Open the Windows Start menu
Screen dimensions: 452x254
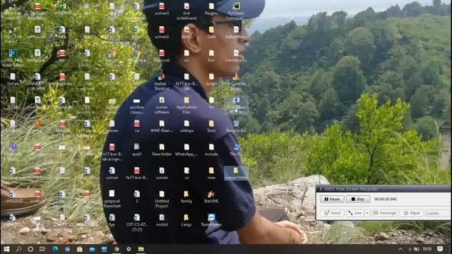tap(6, 249)
